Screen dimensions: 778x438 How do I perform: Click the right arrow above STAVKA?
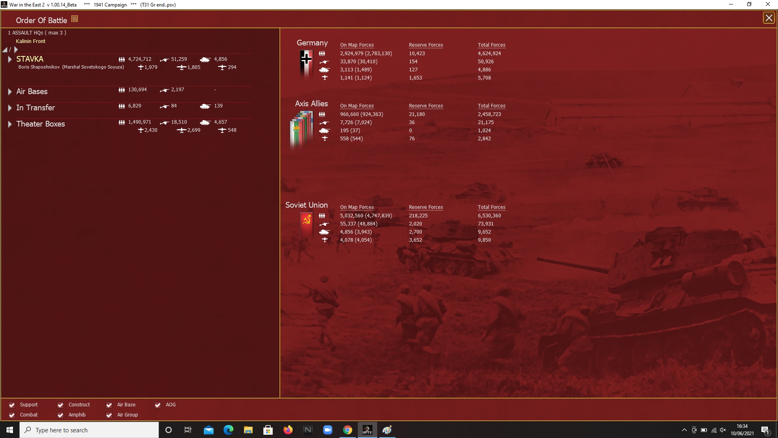coord(16,49)
